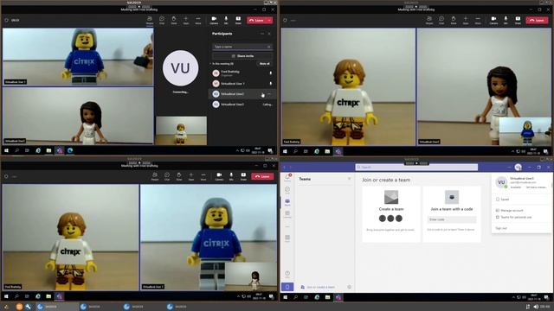Close the Participants panel
This screenshot has height=311, width=554.
(269, 34)
